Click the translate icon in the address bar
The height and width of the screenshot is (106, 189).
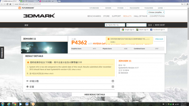(182, 4)
